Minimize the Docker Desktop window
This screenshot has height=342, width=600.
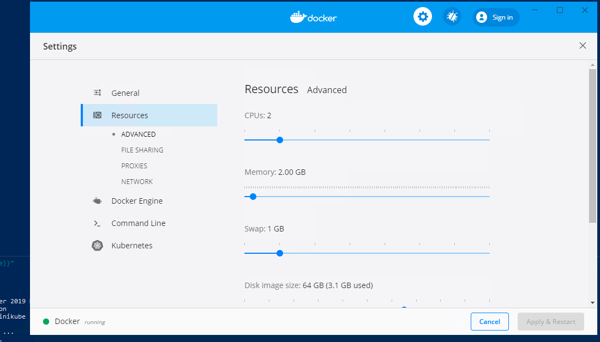[535, 10]
